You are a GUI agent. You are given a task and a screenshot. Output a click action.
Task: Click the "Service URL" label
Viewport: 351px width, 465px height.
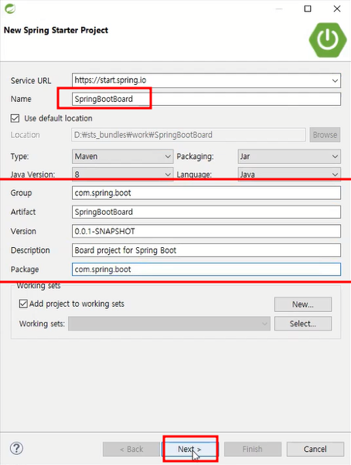(31, 80)
